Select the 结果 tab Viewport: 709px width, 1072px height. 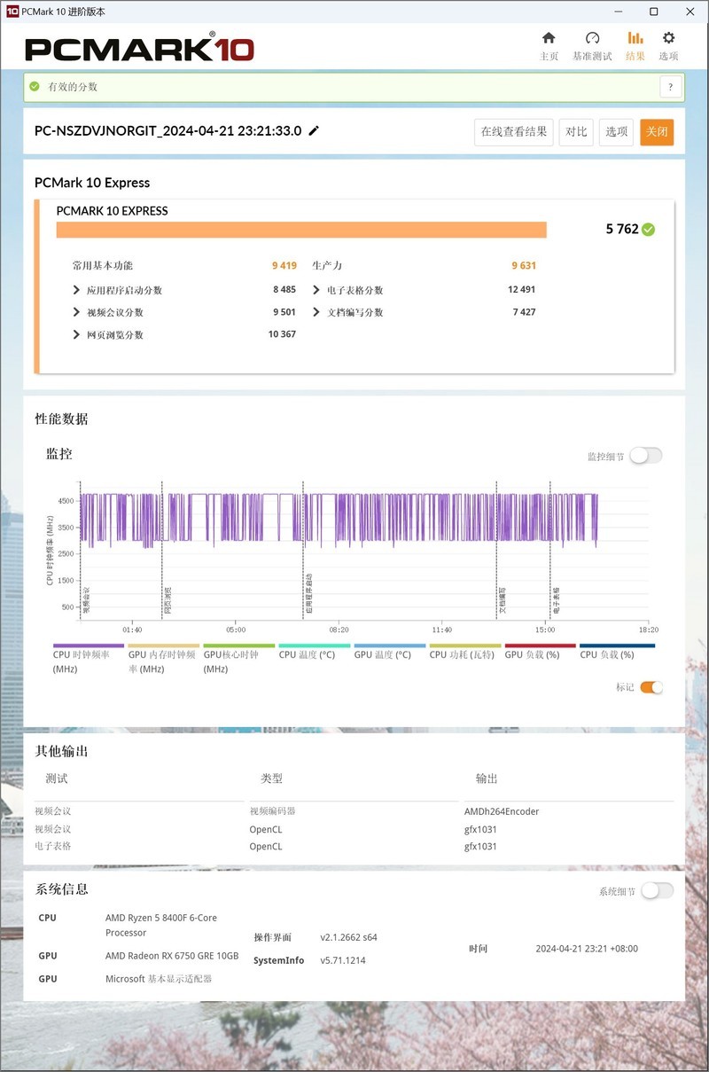(x=635, y=39)
